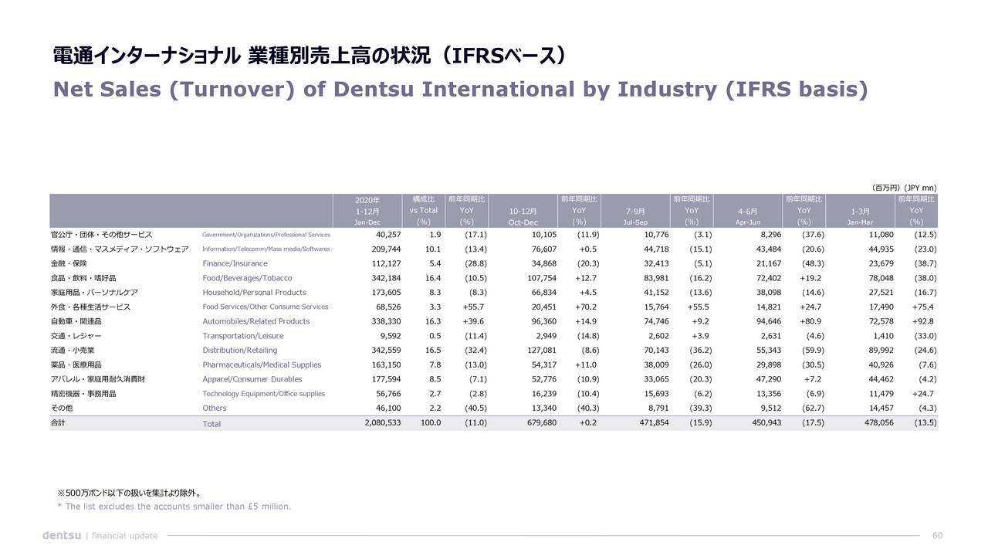Select the Information full-year value 209,744

386,249
